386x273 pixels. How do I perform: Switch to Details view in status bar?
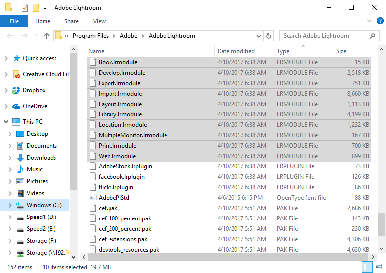click(x=367, y=267)
